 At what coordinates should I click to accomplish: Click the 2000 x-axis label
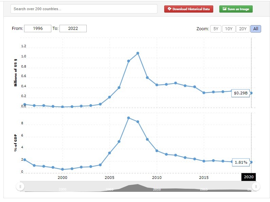62,178
